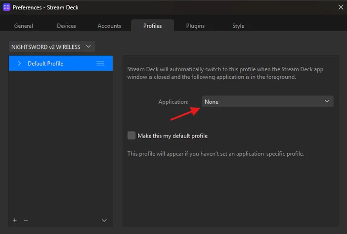Open the Accounts tab

[x=109, y=26]
